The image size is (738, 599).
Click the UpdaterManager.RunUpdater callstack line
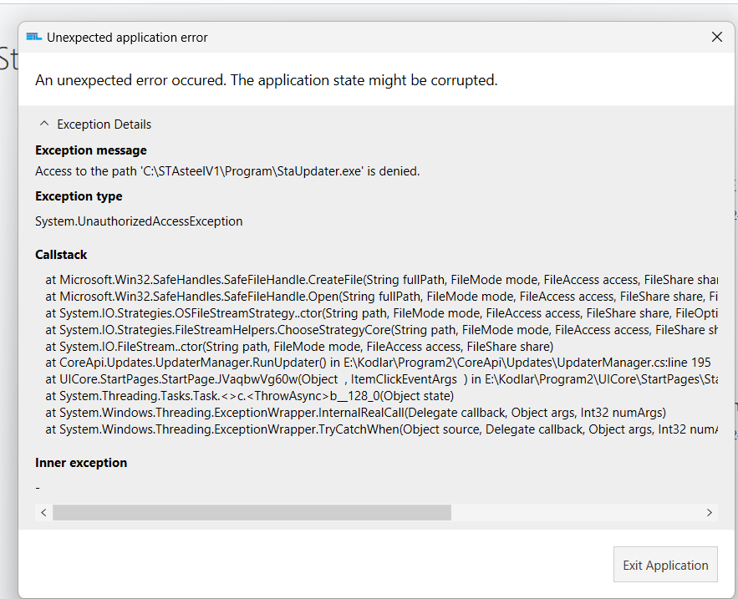(378, 363)
